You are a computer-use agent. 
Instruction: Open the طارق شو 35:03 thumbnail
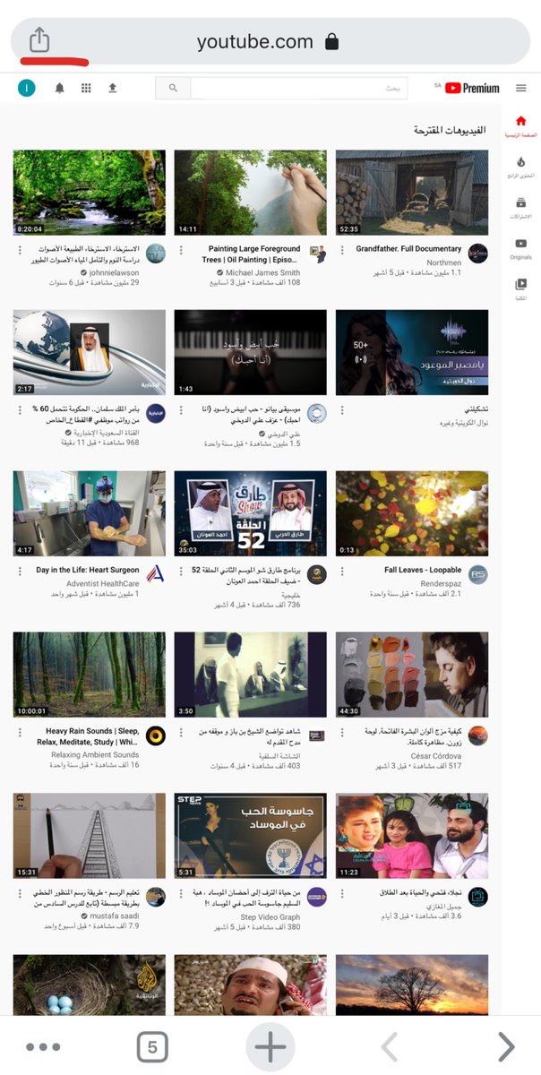coord(251,514)
